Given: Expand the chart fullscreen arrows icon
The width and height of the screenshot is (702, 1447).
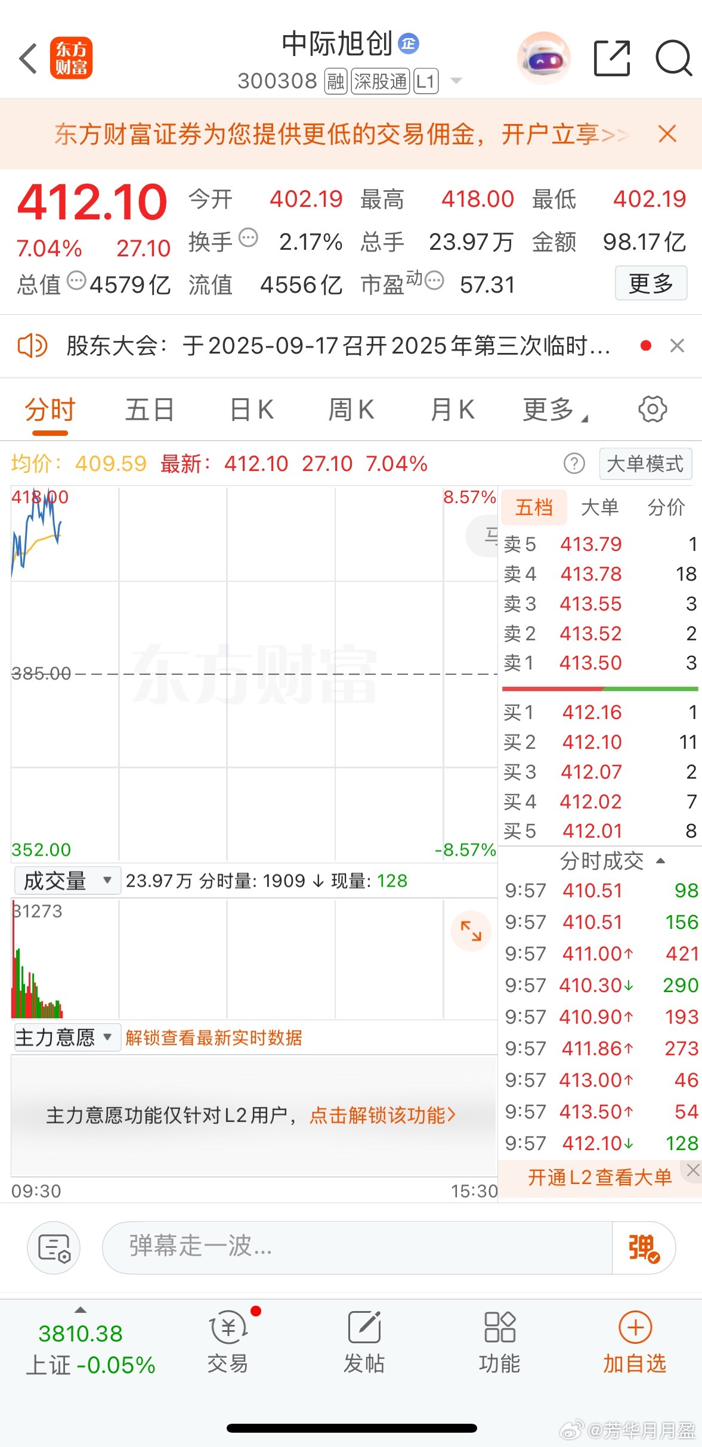Looking at the screenshot, I should tap(471, 931).
